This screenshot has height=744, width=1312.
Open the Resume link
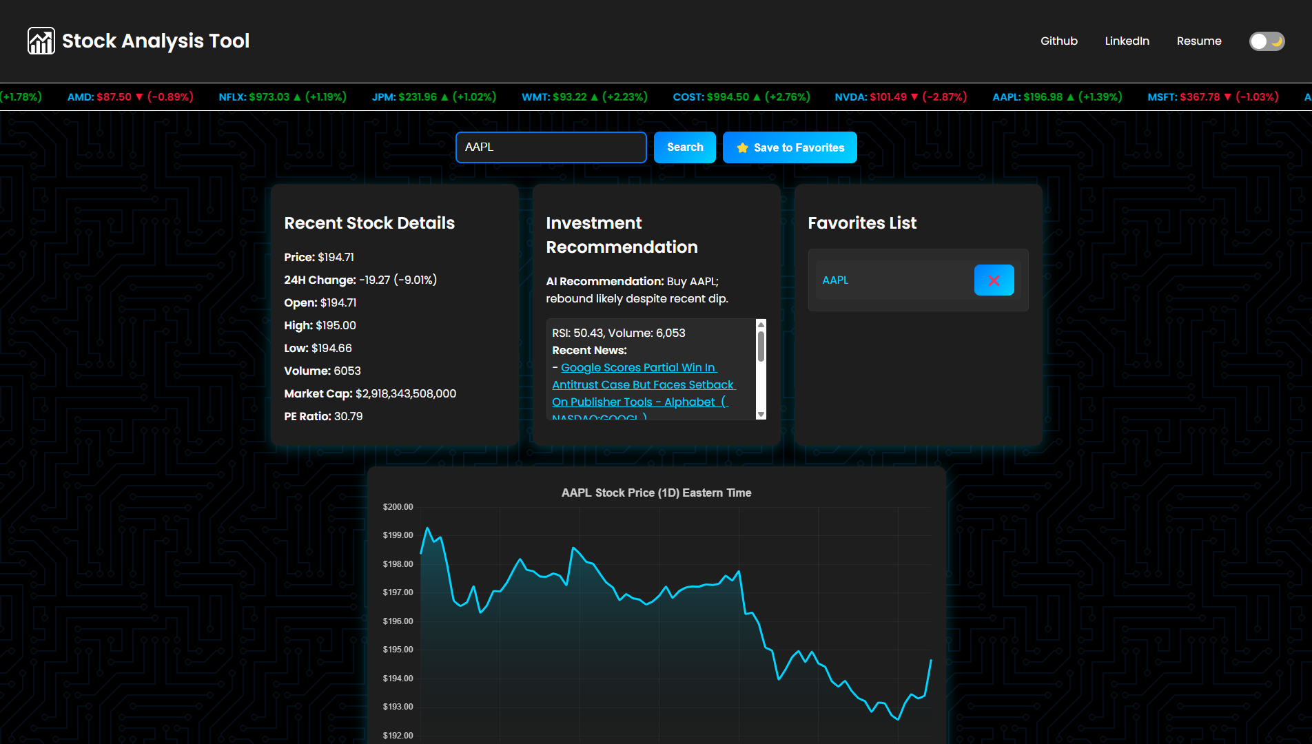click(1199, 41)
